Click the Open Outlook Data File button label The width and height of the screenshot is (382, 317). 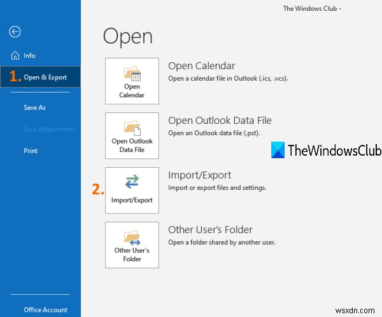132,145
